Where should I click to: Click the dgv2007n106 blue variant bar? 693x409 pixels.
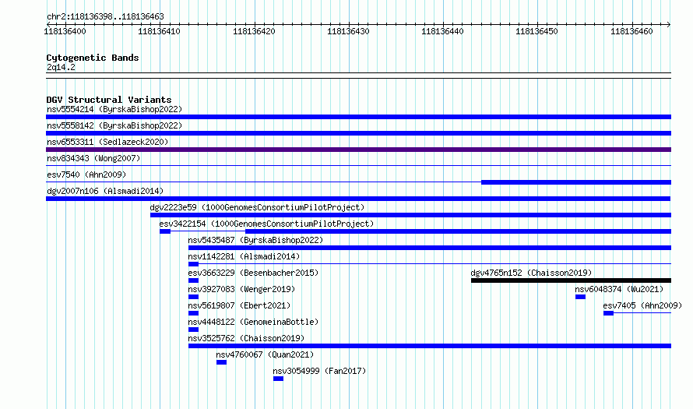(358, 199)
